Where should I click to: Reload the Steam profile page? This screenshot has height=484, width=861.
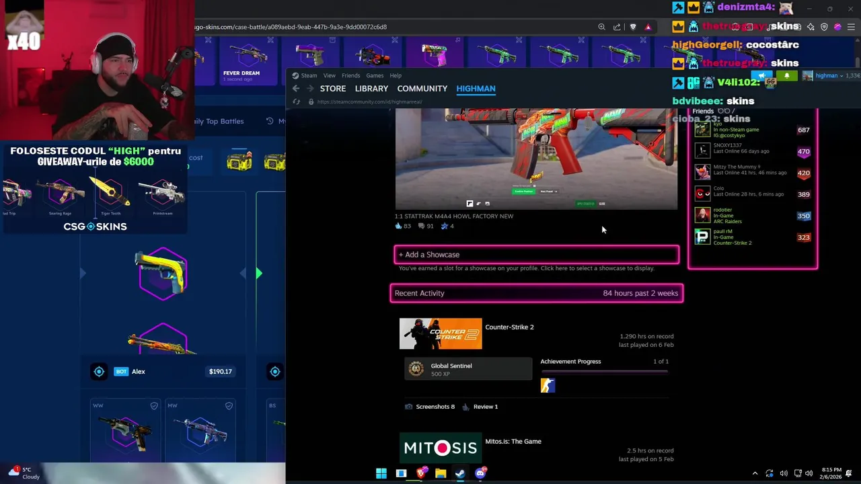point(296,102)
